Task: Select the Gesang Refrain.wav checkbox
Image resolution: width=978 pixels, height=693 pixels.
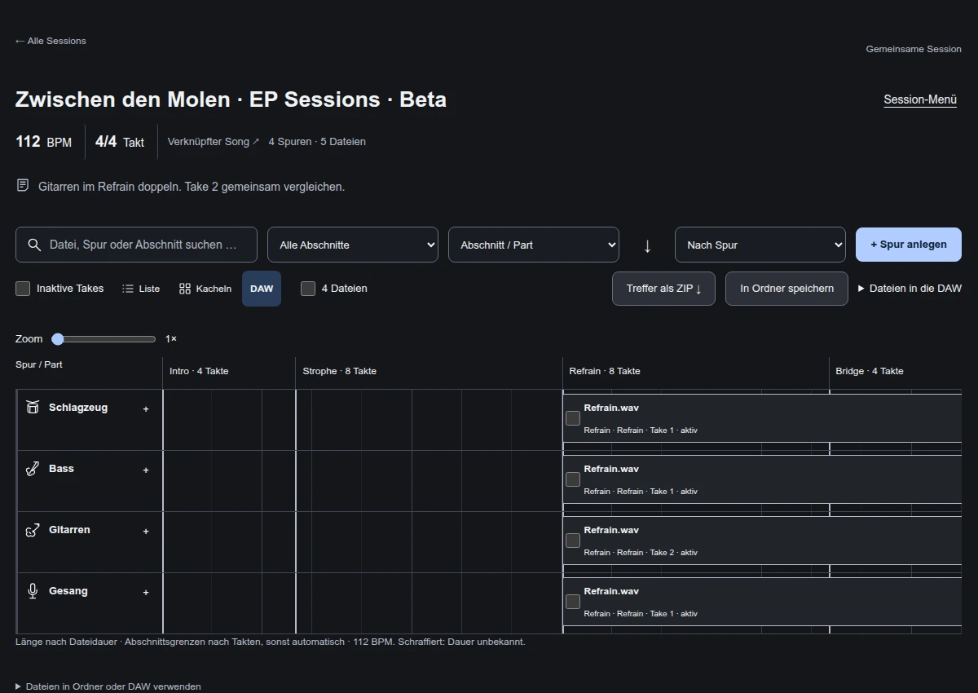Action: pos(573,602)
